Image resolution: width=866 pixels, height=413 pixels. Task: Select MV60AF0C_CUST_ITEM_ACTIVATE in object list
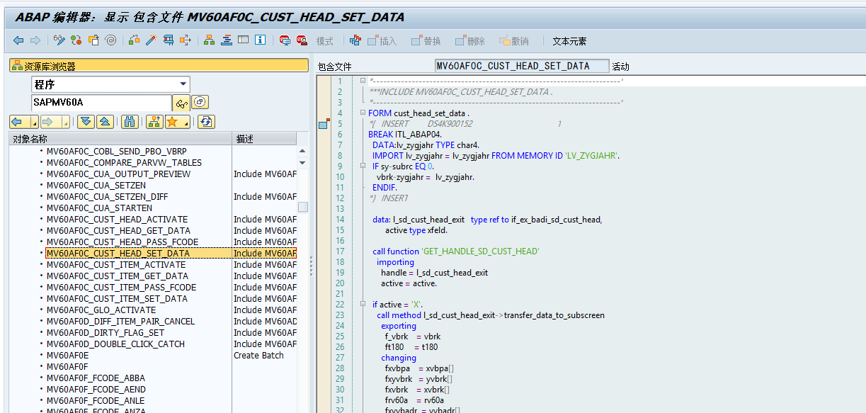115,265
